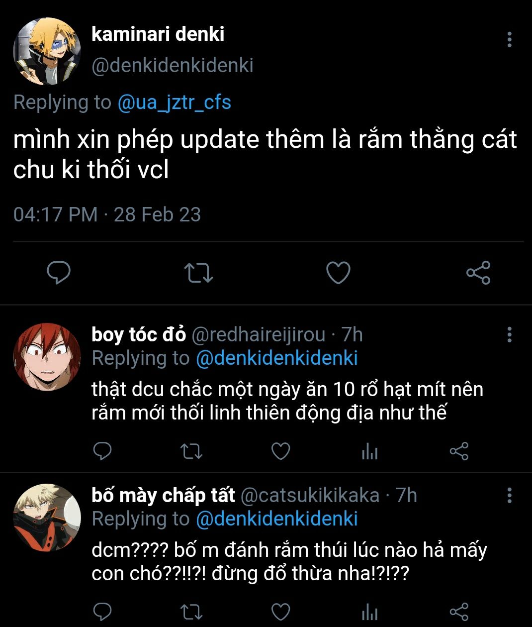Open more options on boy tóc đỏ's reply
This screenshot has width=532, height=627.
[509, 335]
